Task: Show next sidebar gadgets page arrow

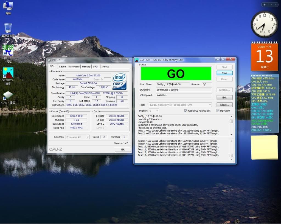Action: pos(276,5)
